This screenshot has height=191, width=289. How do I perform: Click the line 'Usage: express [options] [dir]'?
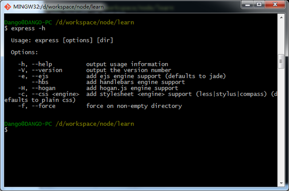(62, 40)
